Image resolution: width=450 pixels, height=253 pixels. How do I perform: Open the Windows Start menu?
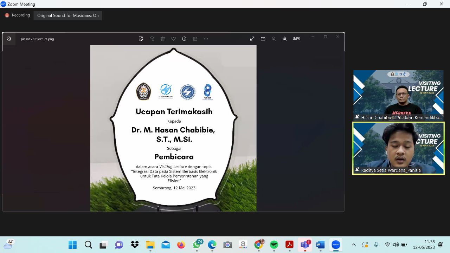coord(72,245)
